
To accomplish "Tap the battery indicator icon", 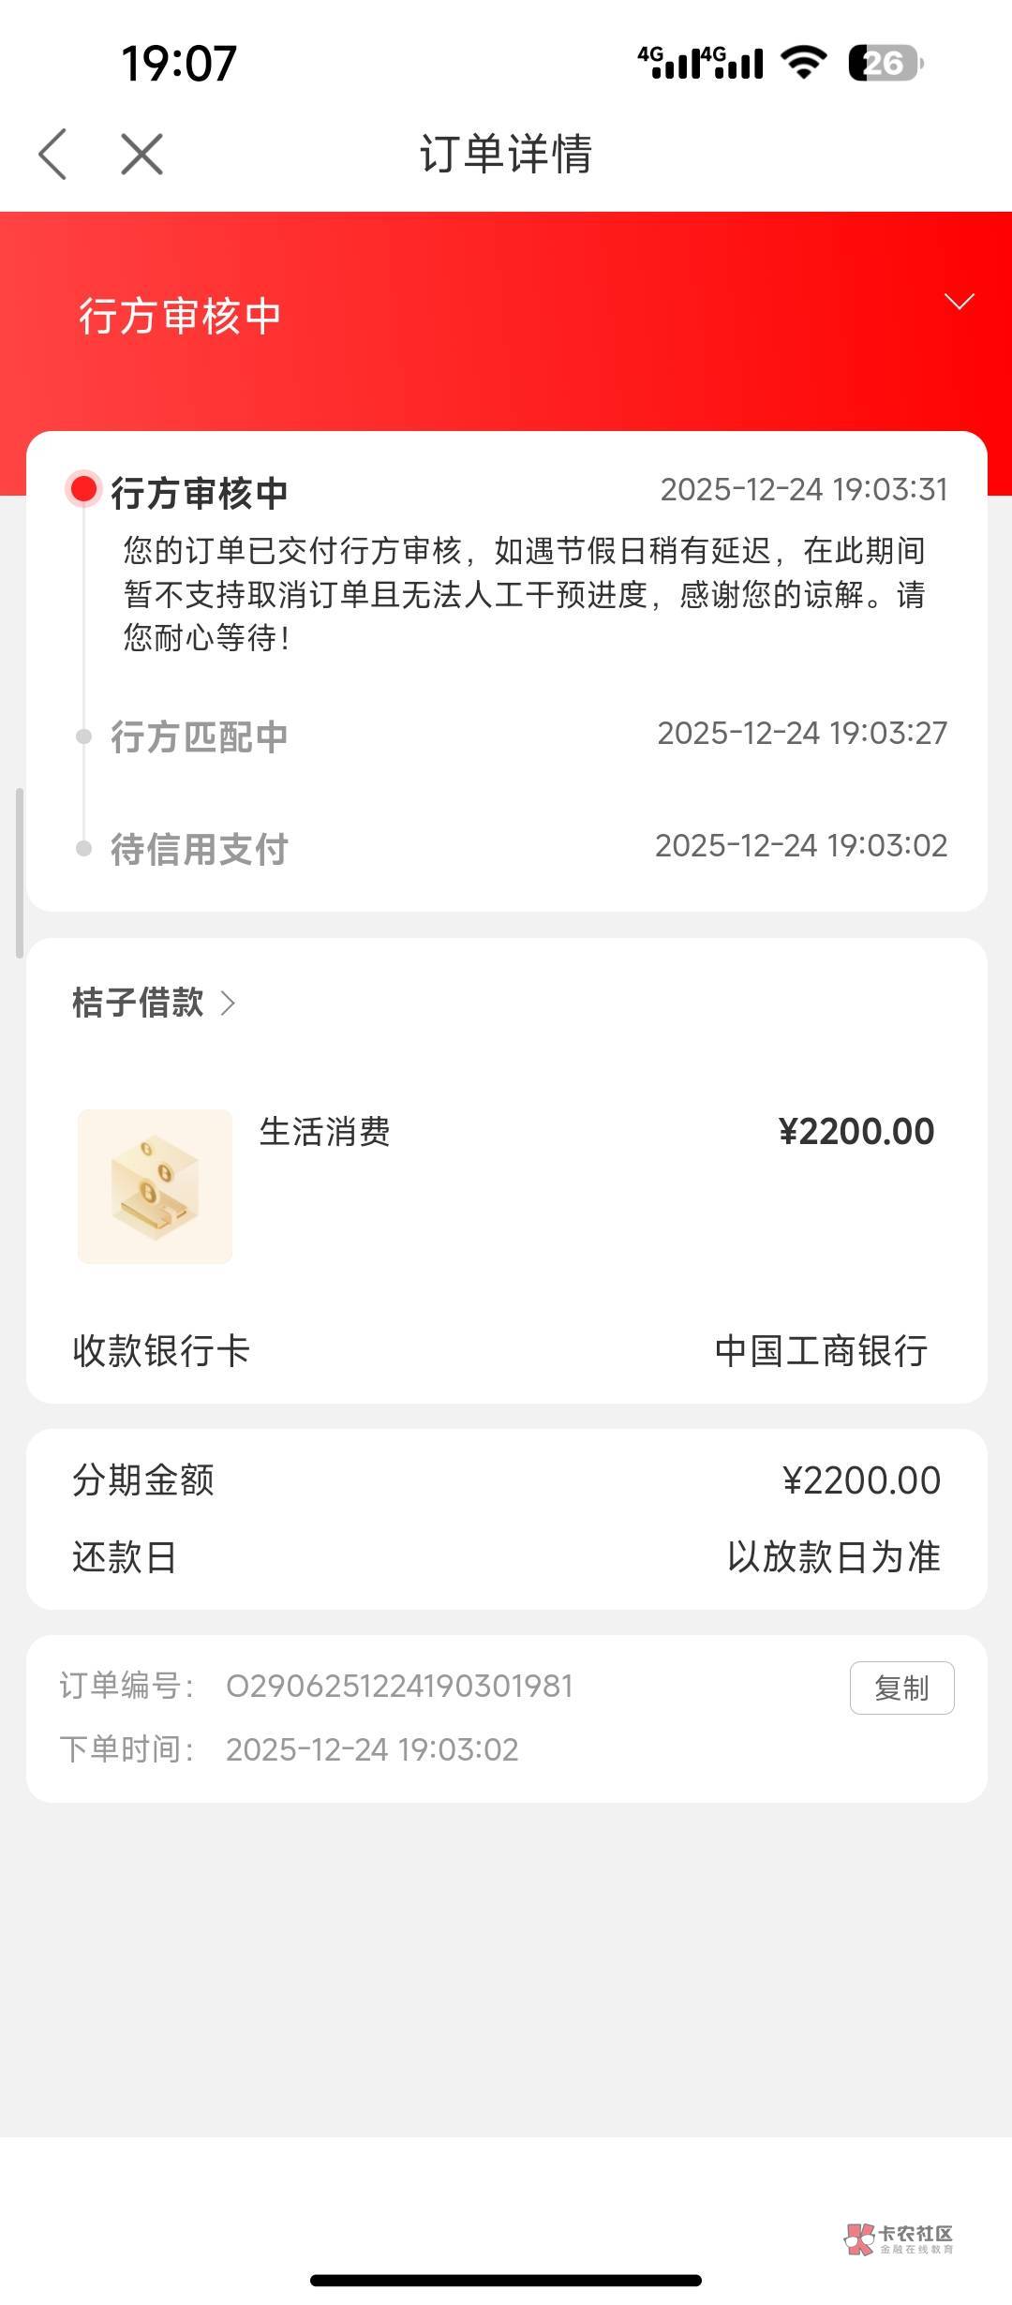I will (x=885, y=63).
